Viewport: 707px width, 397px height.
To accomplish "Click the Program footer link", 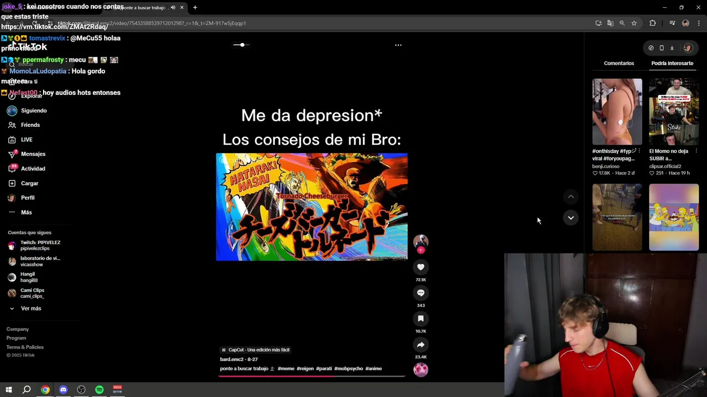I will (x=16, y=338).
